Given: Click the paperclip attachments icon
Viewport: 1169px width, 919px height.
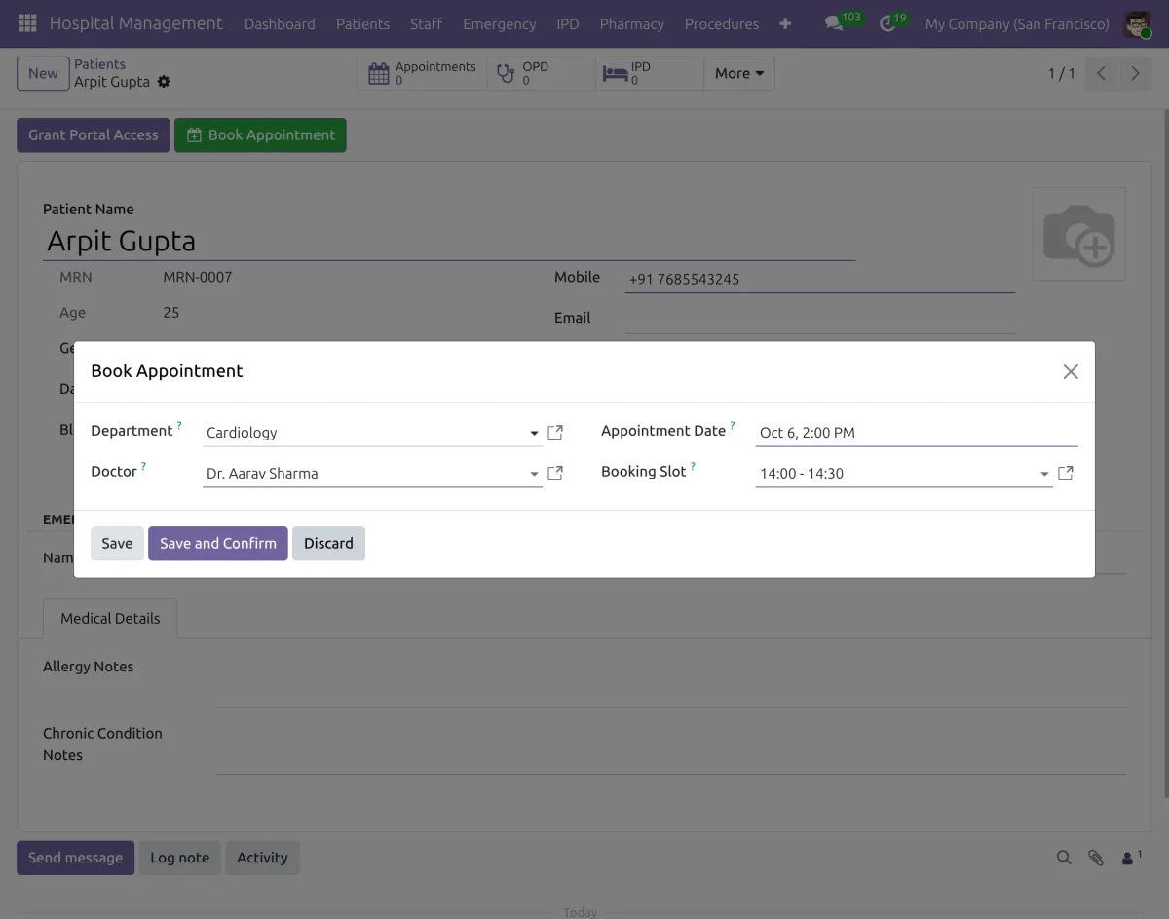Looking at the screenshot, I should coord(1096,858).
